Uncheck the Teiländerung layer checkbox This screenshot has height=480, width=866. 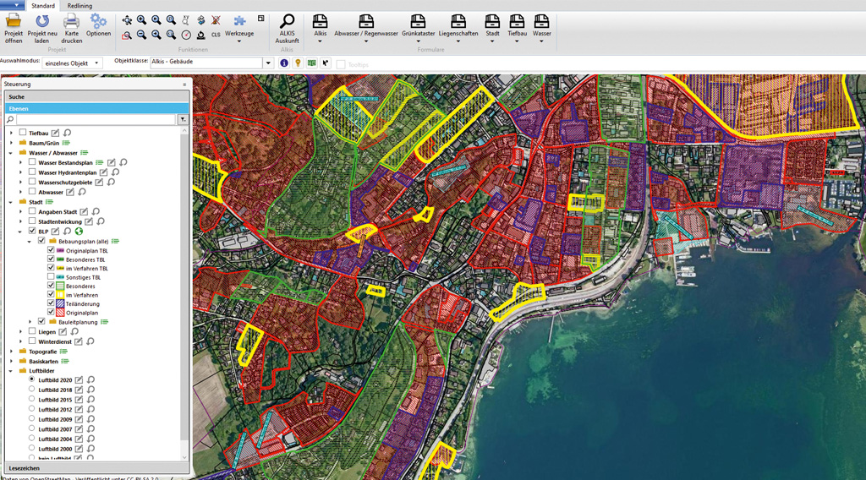coord(51,303)
